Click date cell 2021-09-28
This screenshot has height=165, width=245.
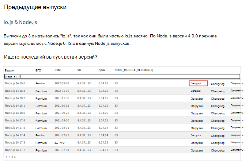(62, 113)
